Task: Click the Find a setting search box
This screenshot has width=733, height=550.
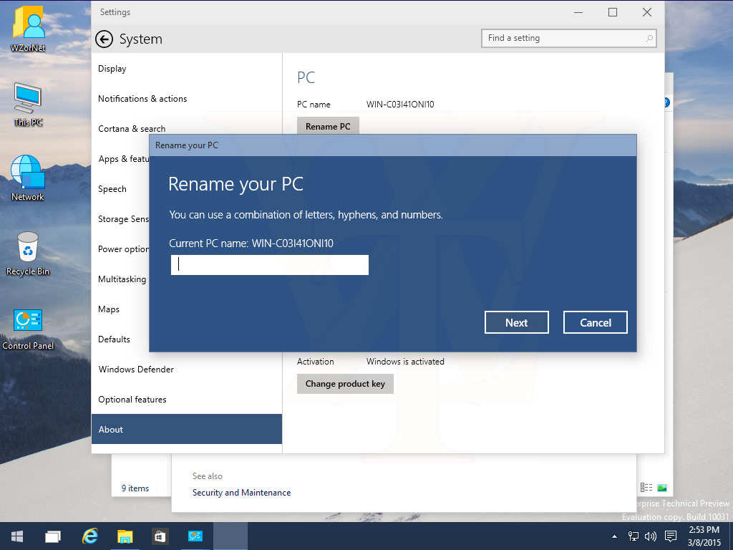Action: [569, 39]
